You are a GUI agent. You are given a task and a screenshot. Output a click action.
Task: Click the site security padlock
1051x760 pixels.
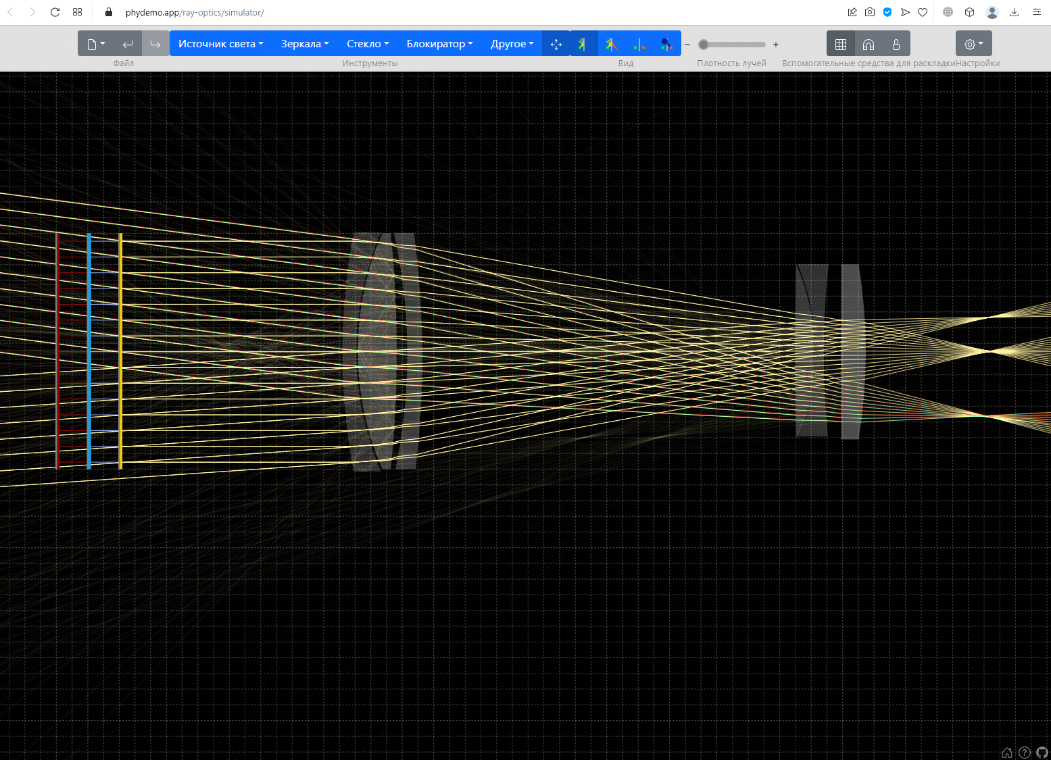tap(109, 12)
